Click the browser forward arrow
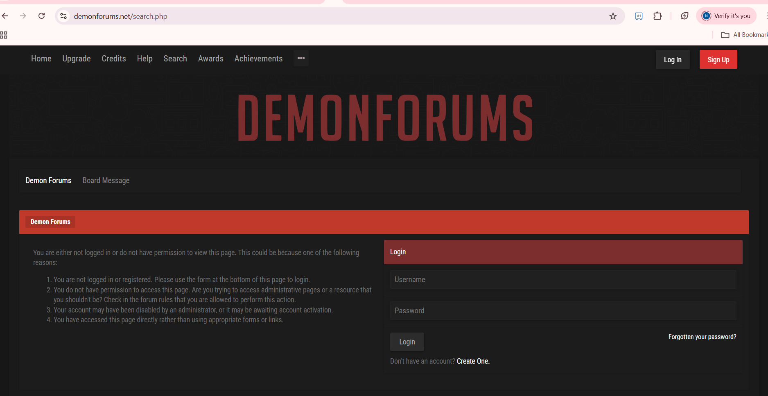 coord(23,16)
